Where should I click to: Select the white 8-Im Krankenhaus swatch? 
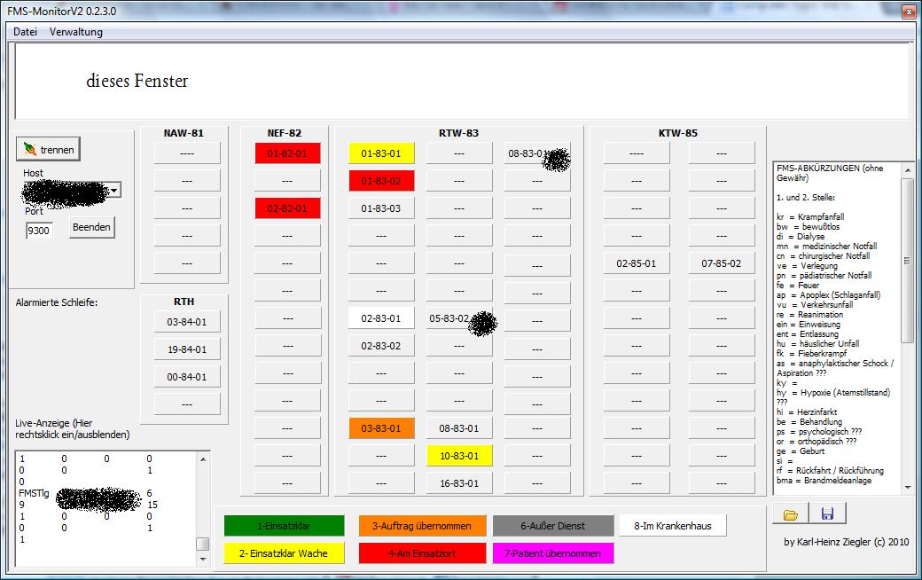(673, 526)
